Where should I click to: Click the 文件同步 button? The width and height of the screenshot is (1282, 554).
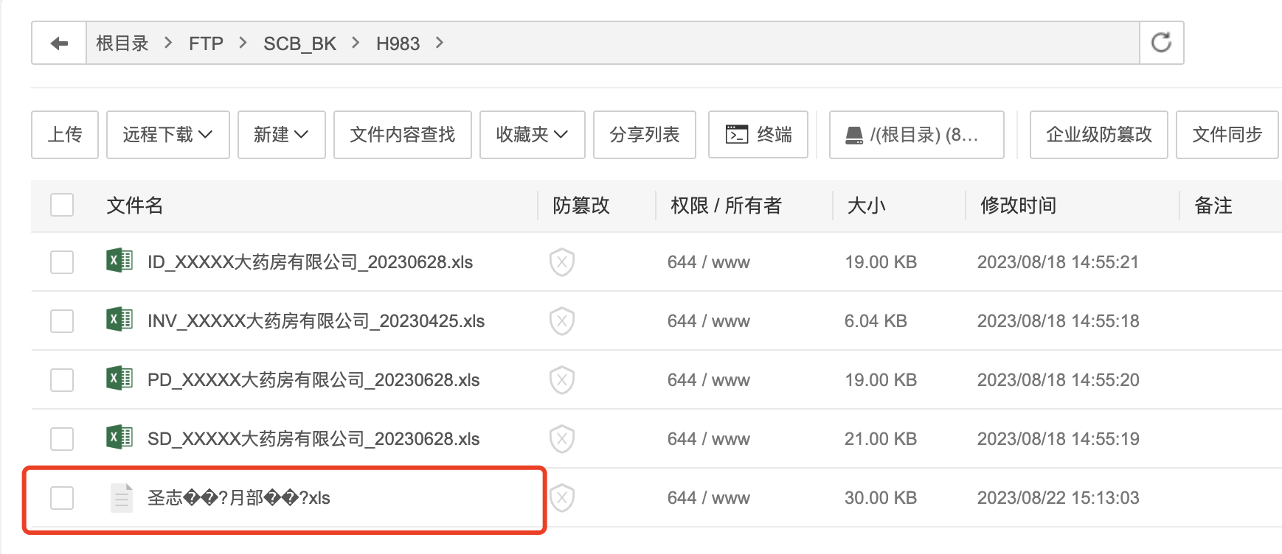pyautogui.click(x=1227, y=135)
